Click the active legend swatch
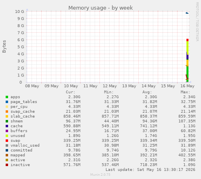The image size is (201, 179). 7,160
